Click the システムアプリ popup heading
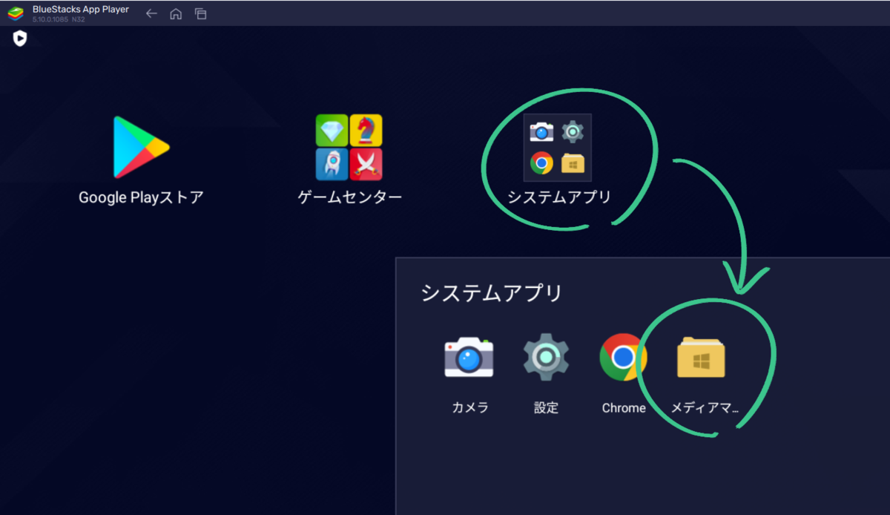 point(492,293)
